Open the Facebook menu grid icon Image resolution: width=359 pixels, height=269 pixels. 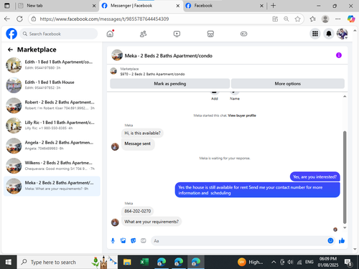pos(315,34)
